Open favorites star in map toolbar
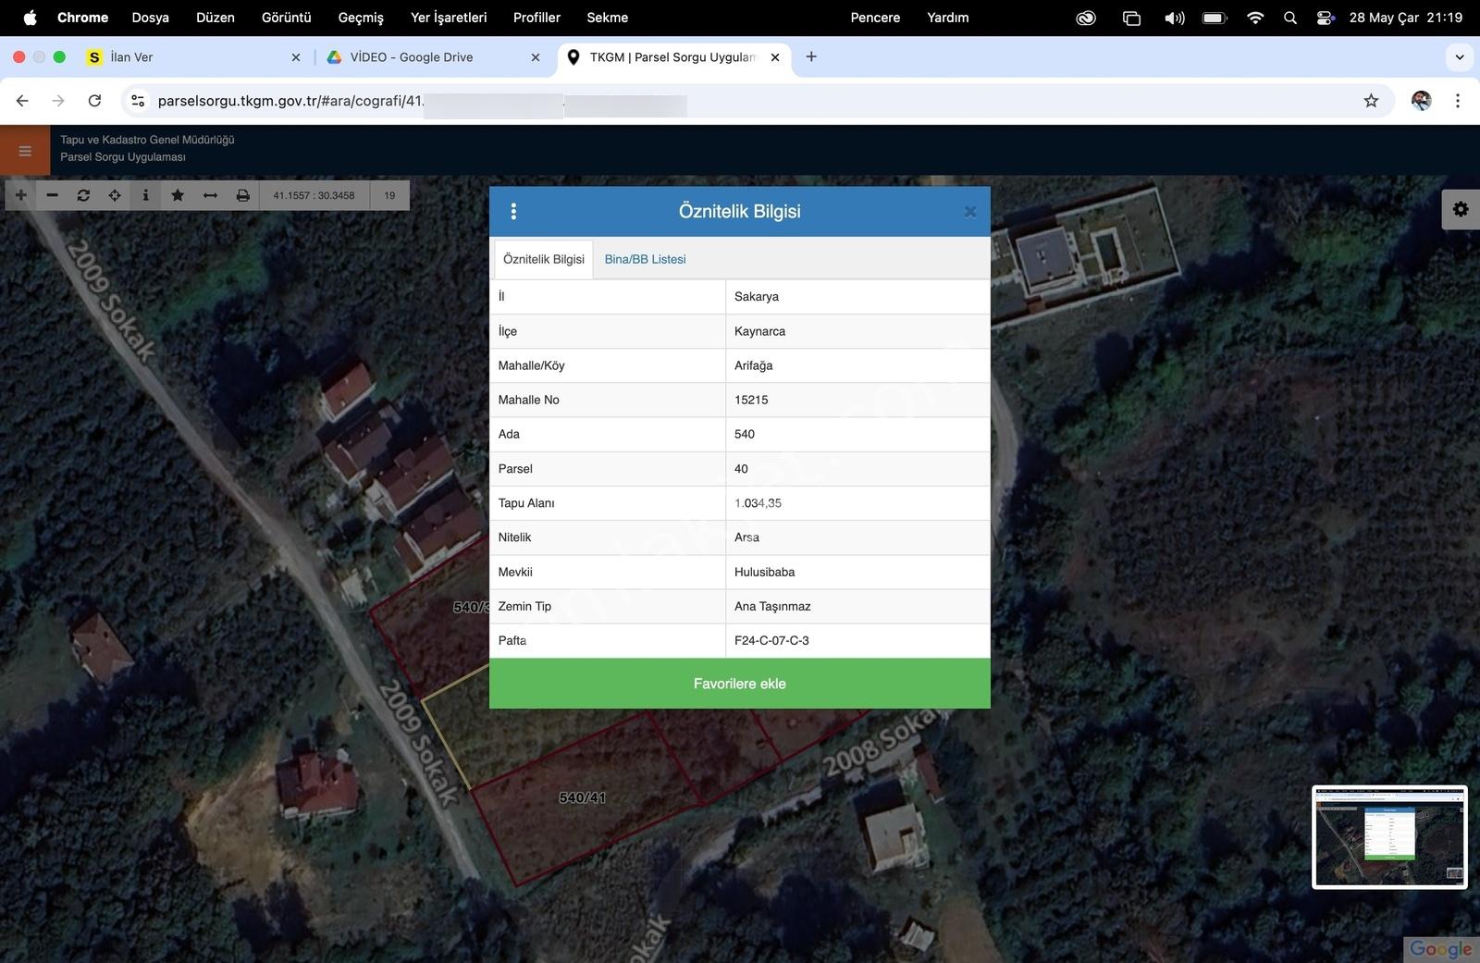1480x963 pixels. (x=178, y=195)
